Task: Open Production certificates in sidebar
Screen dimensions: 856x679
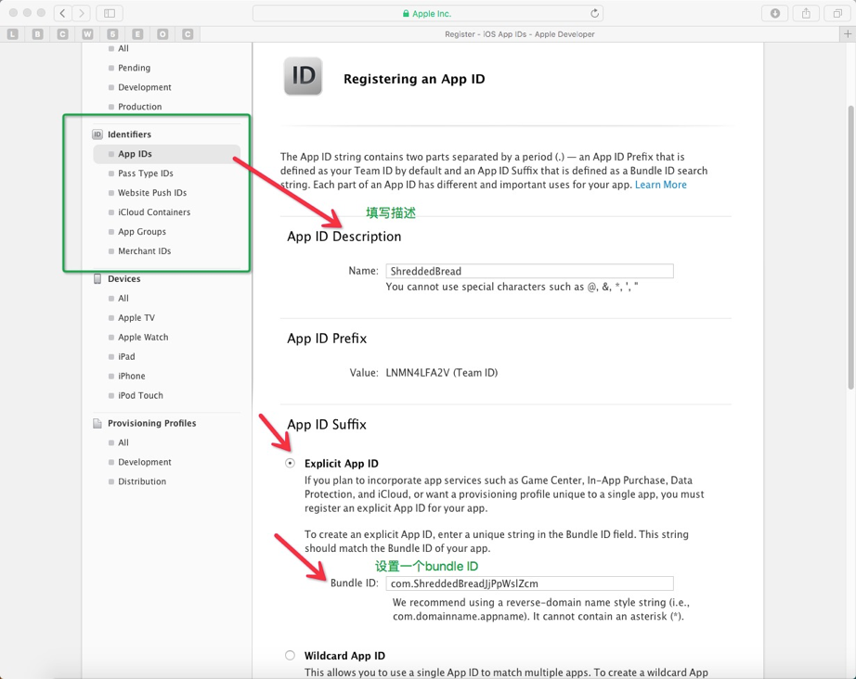Action: (x=140, y=107)
